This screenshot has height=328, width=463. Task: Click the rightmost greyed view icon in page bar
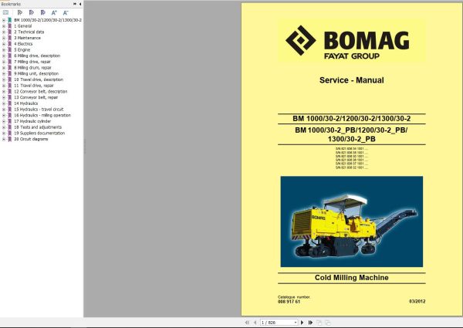(328, 323)
